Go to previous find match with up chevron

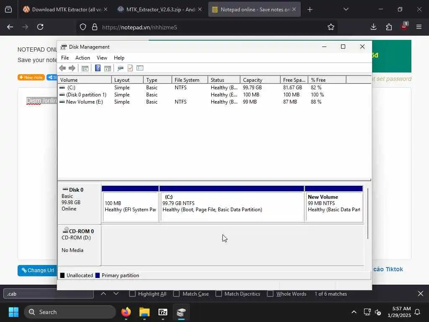click(x=103, y=293)
